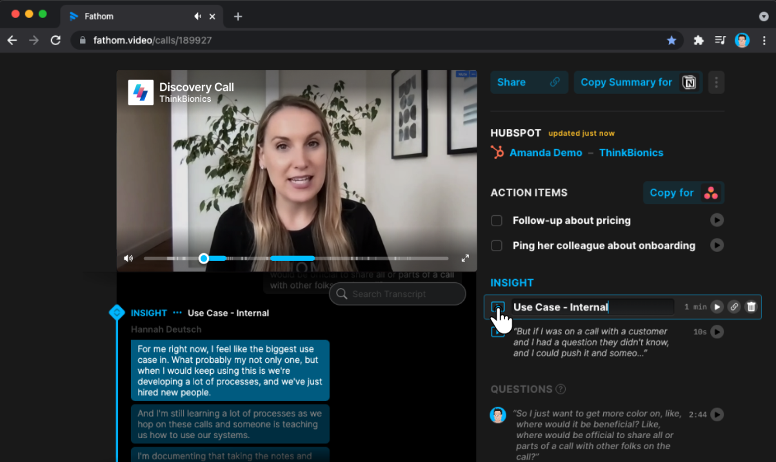Check the Ping her colleague about onboarding checkbox

497,245
